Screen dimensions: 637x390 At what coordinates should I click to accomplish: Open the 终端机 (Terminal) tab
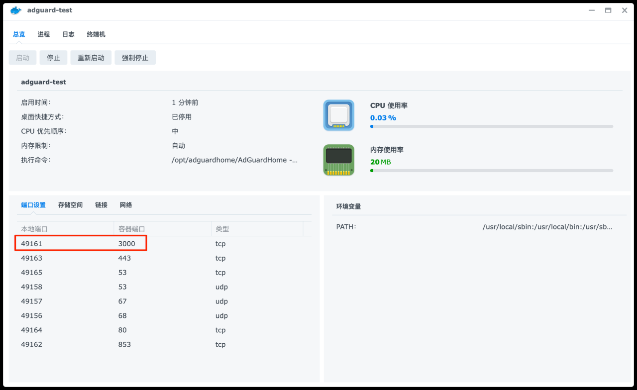tap(95, 34)
